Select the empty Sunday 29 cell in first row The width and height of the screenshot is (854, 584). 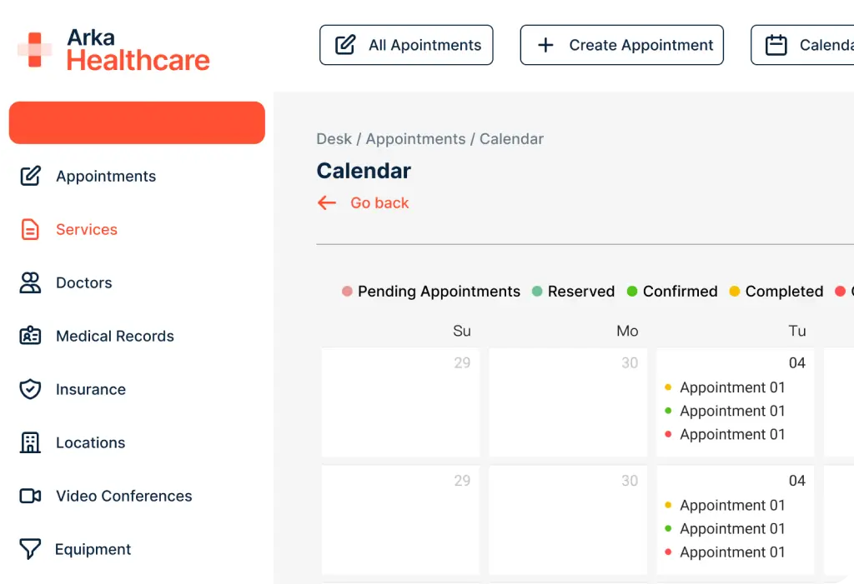[x=400, y=402]
